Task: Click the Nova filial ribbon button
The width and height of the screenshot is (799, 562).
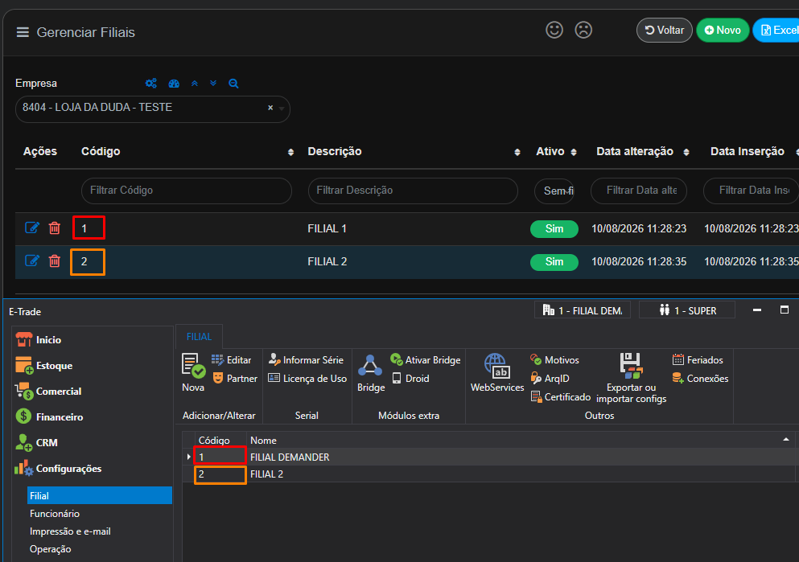Action: (x=193, y=373)
